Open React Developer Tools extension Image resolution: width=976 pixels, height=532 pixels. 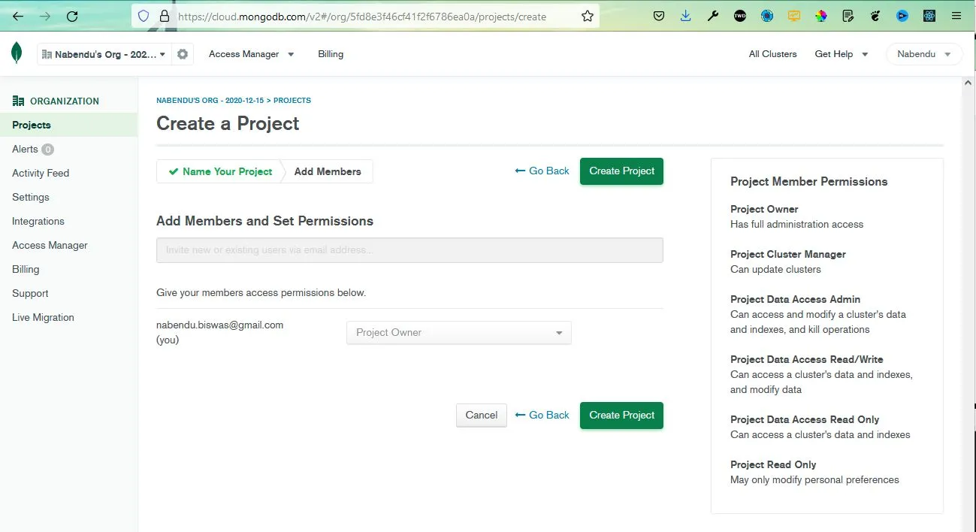[x=929, y=16]
